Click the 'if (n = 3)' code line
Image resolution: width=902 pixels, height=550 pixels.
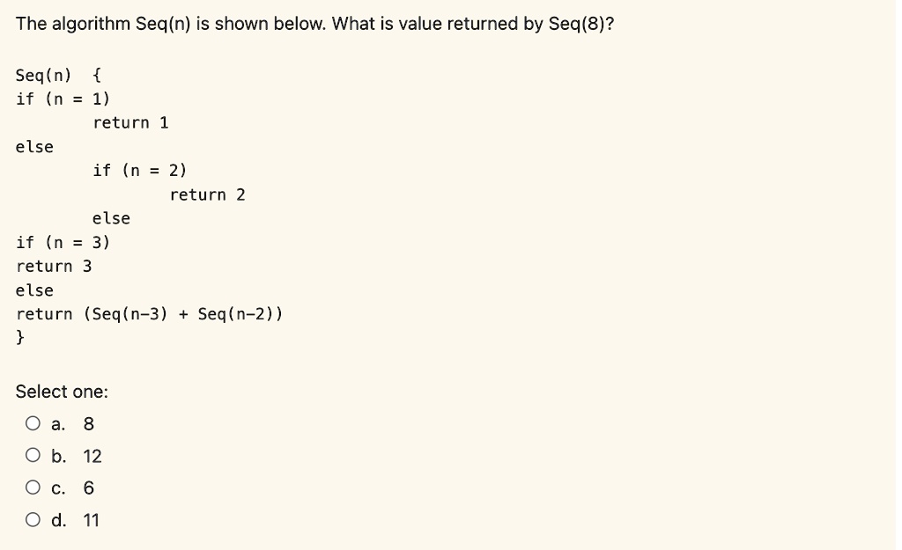coord(63,243)
